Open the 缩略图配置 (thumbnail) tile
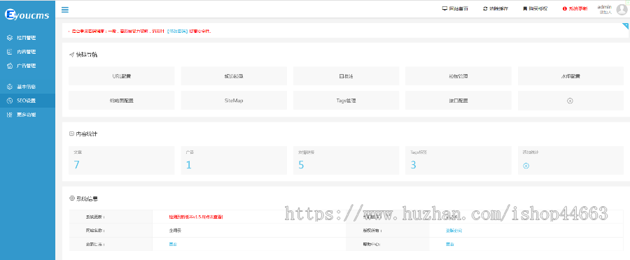 [x=122, y=101]
